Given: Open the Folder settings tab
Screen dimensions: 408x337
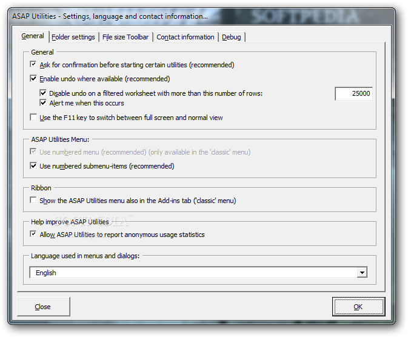Looking at the screenshot, I should pos(73,37).
